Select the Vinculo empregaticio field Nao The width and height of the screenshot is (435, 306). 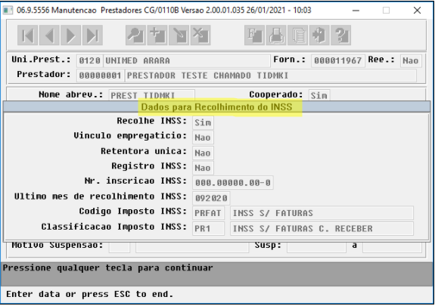203,138
